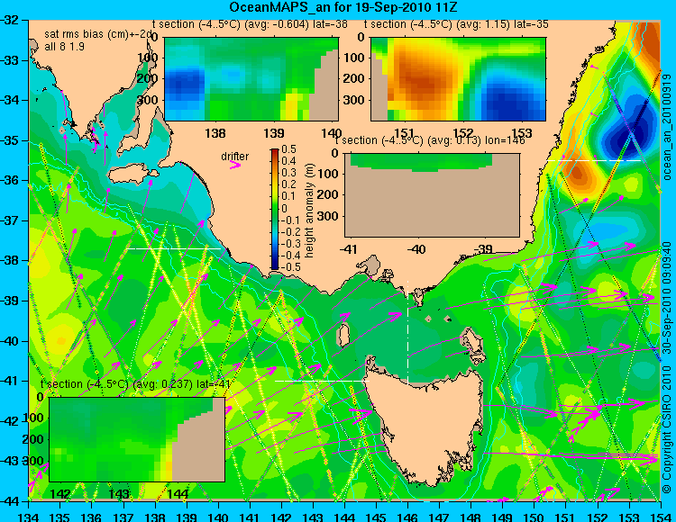Click King Island in Bass Strait
This screenshot has width=676, height=522.
click(343, 335)
